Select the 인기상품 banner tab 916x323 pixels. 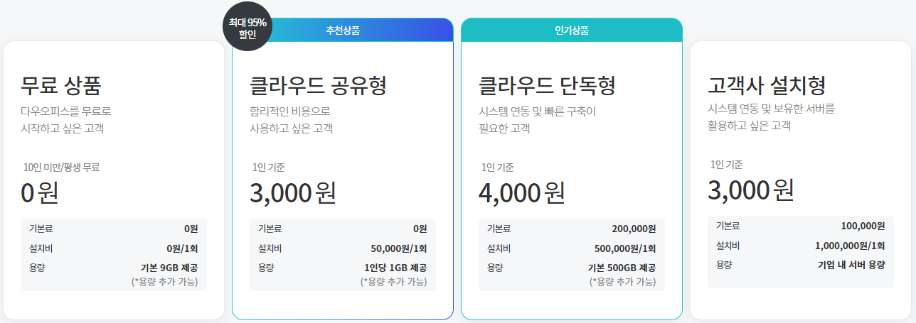pos(572,31)
